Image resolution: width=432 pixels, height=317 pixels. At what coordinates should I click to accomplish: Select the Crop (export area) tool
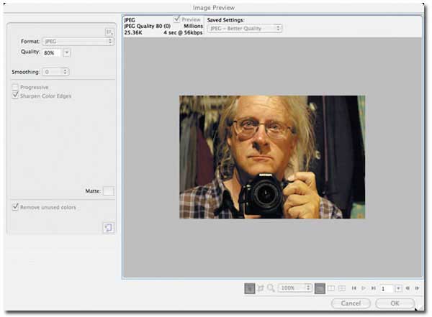point(260,288)
